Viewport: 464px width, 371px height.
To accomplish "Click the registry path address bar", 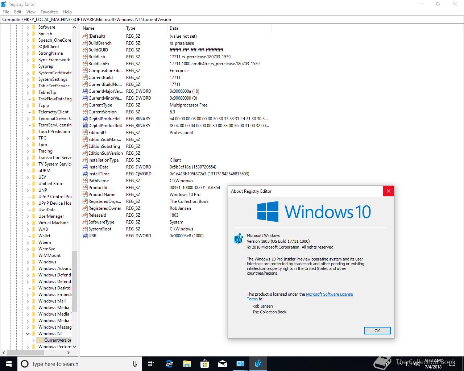I will pyautogui.click(x=232, y=20).
